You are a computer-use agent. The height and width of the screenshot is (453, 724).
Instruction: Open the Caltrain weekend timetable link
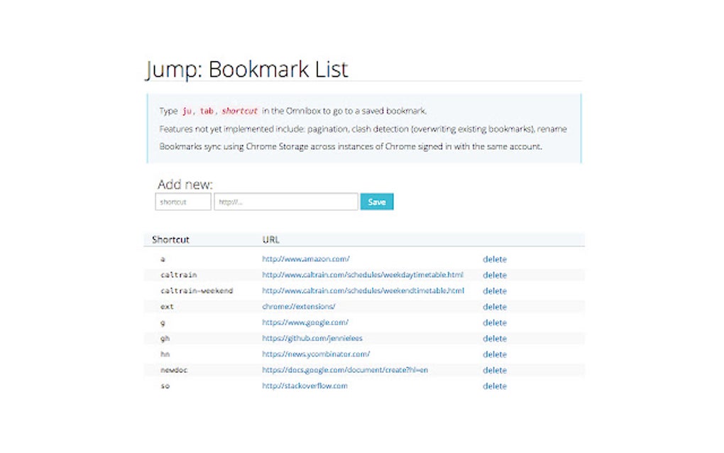(363, 290)
